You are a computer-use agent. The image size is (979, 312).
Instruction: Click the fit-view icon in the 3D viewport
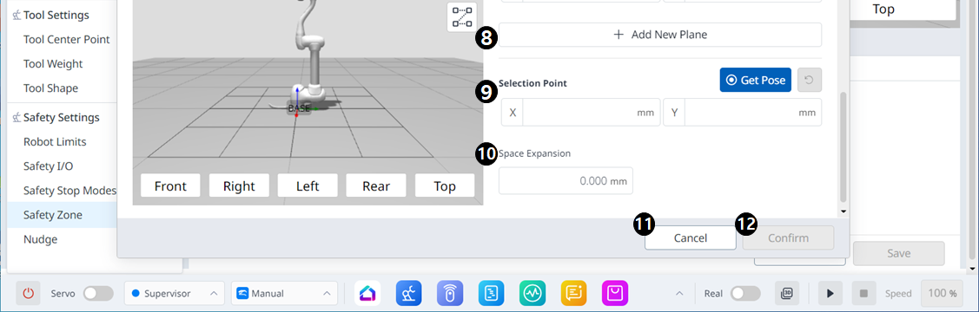click(x=461, y=17)
